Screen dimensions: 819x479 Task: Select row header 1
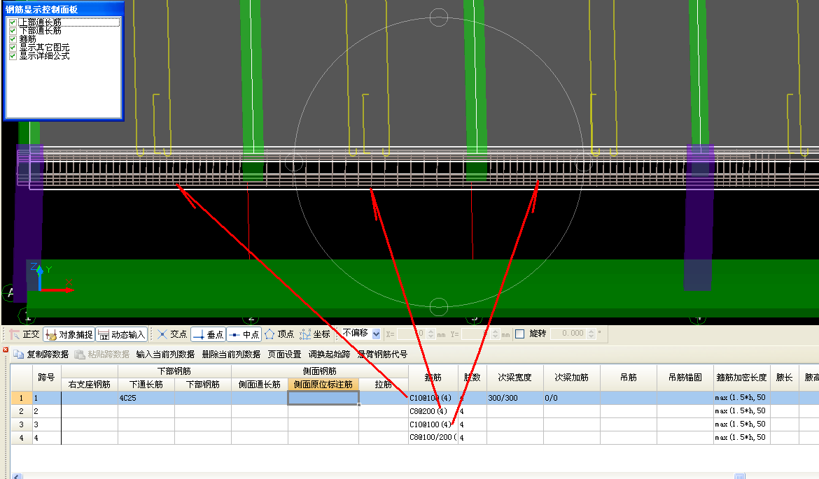(x=22, y=398)
